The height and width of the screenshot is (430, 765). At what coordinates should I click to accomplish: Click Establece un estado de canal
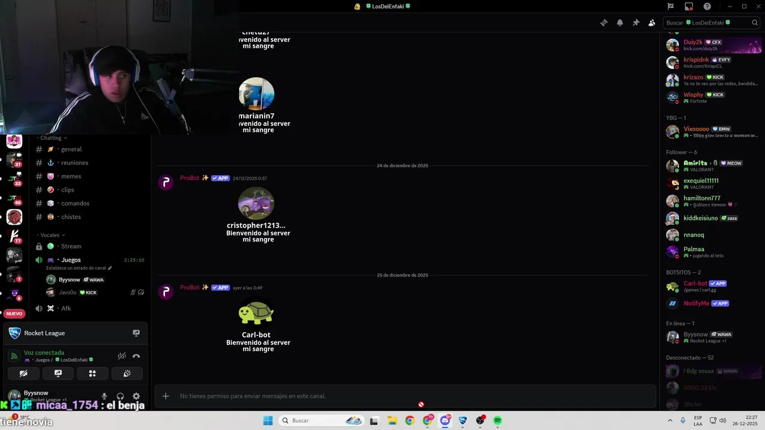(x=76, y=268)
